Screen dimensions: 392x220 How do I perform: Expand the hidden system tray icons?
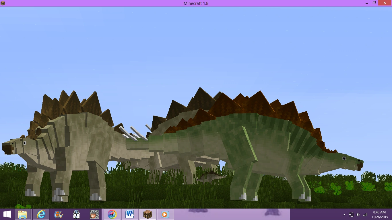(344, 215)
